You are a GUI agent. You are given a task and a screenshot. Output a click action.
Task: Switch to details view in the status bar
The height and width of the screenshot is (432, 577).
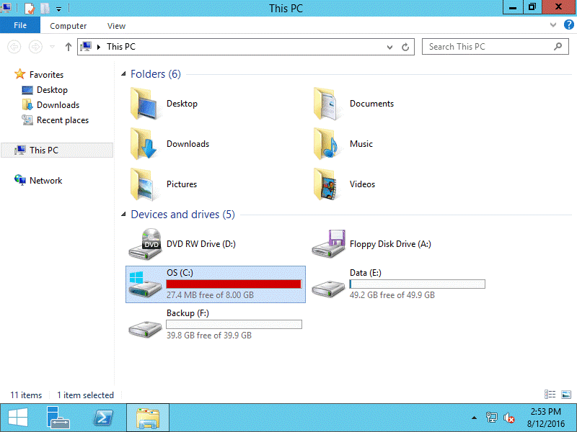(x=550, y=395)
